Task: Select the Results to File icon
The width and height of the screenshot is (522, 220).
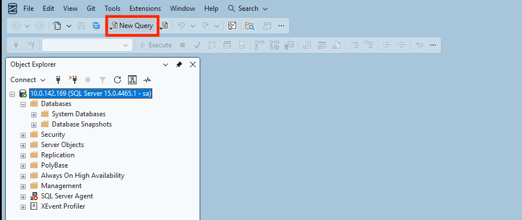Action: [x=337, y=45]
